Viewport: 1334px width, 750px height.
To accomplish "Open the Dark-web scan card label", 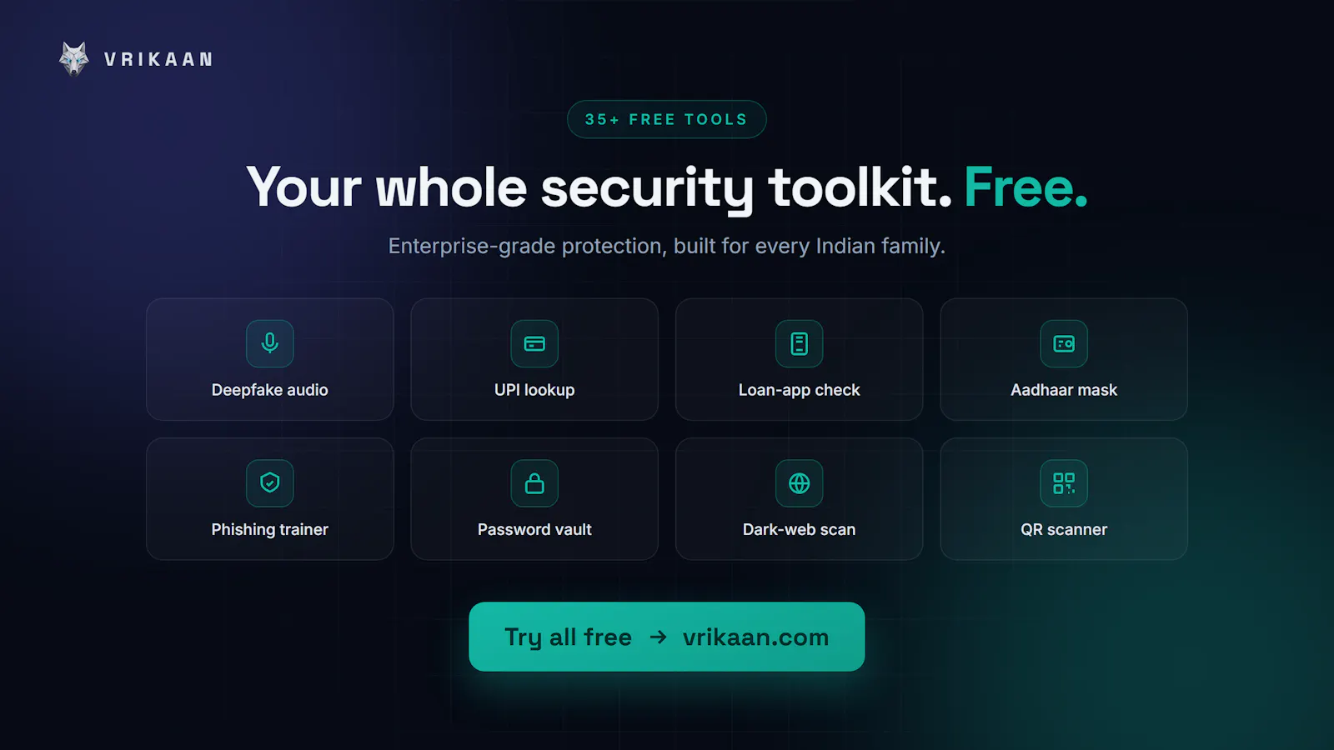I will tap(799, 530).
